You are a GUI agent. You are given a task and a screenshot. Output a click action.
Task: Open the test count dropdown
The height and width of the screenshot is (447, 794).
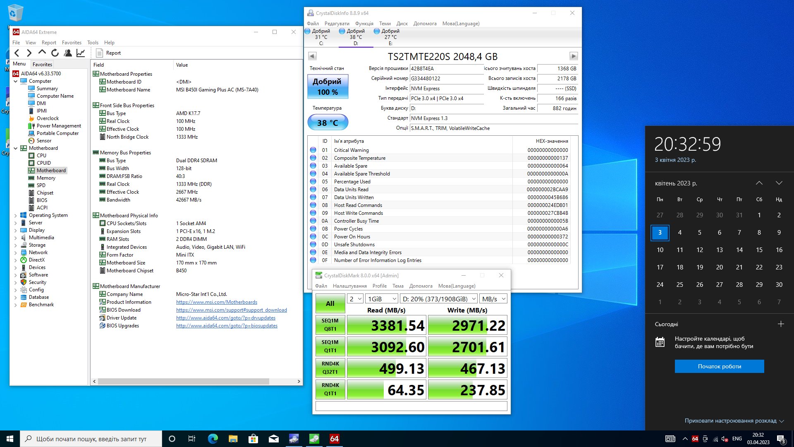355,299
